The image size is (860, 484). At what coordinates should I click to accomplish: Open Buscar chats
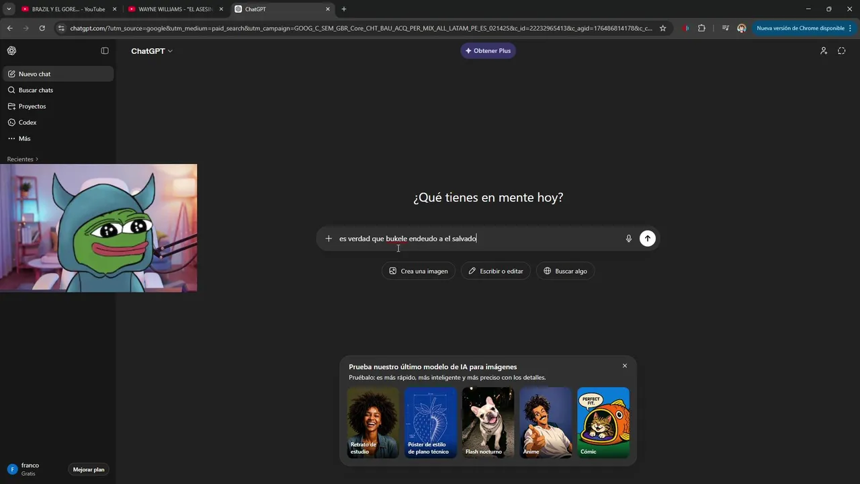pos(58,90)
